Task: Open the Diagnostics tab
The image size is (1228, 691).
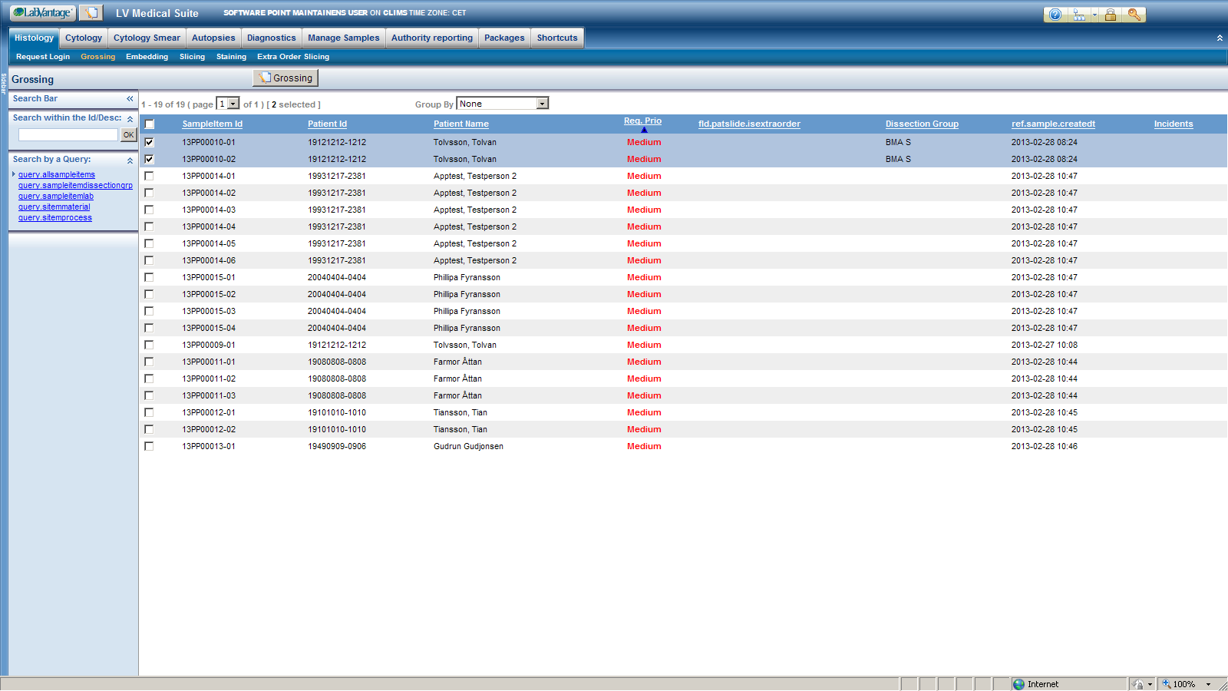Action: 272,38
